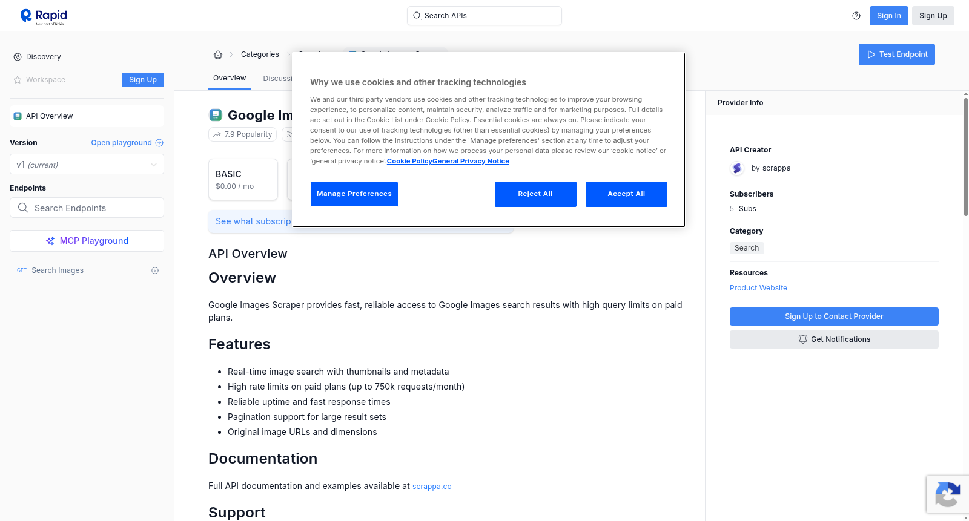
Task: Accept All cookies
Action: (626, 194)
